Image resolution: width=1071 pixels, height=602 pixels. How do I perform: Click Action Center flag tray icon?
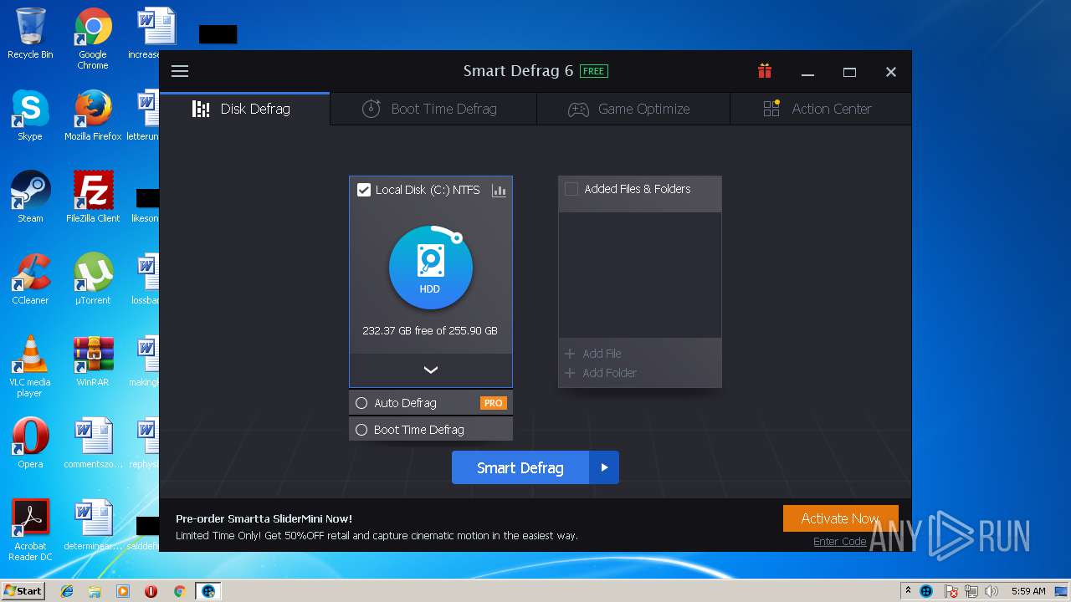[x=951, y=591]
